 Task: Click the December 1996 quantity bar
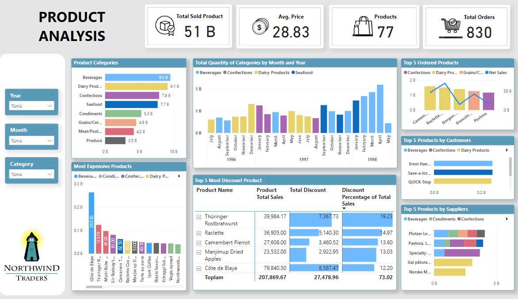[x=251, y=119]
